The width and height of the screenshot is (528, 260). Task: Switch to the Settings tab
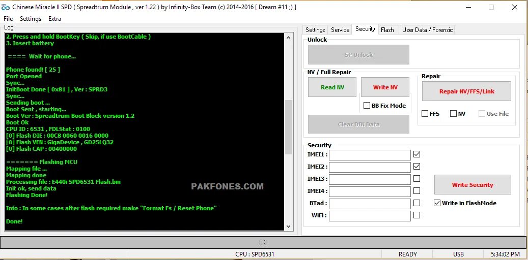315,30
